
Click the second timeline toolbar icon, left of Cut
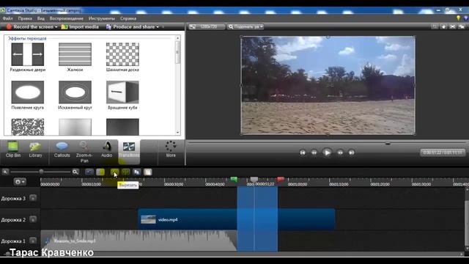coord(100,172)
